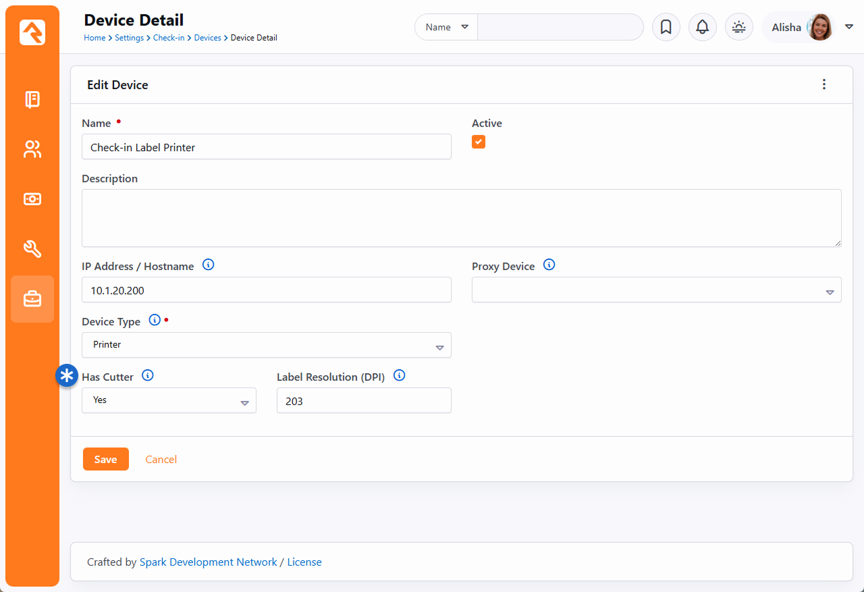Expand the Device Type dropdown

pos(266,345)
